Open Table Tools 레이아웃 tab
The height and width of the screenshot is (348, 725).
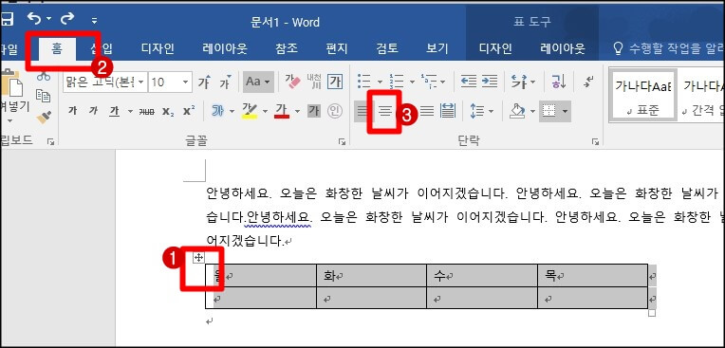pos(563,48)
